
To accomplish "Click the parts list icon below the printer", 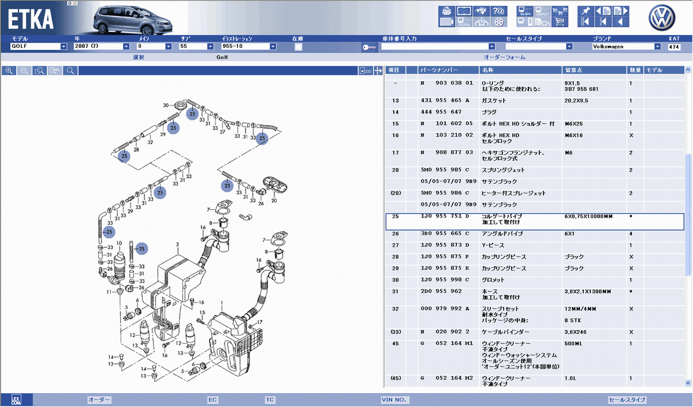I will point(446,22).
